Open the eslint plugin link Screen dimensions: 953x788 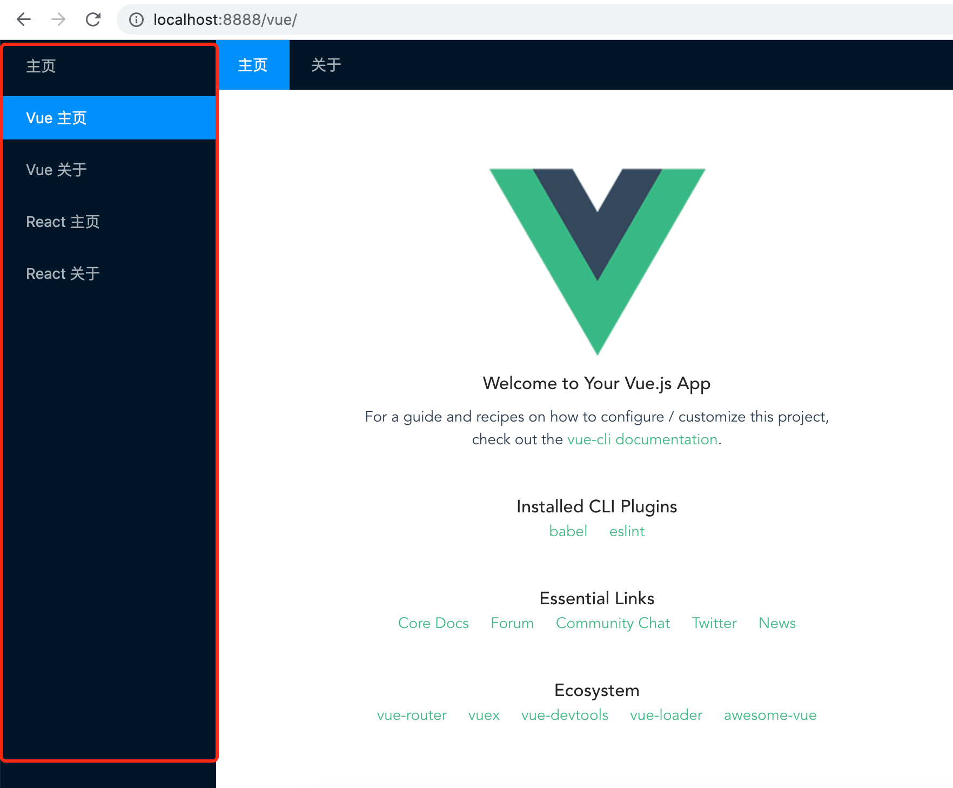pyautogui.click(x=627, y=531)
